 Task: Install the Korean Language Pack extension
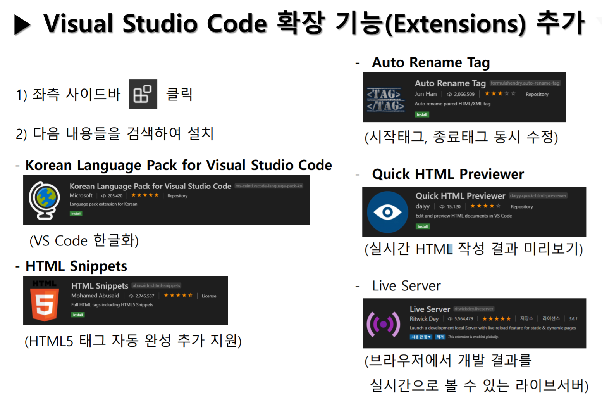76,214
